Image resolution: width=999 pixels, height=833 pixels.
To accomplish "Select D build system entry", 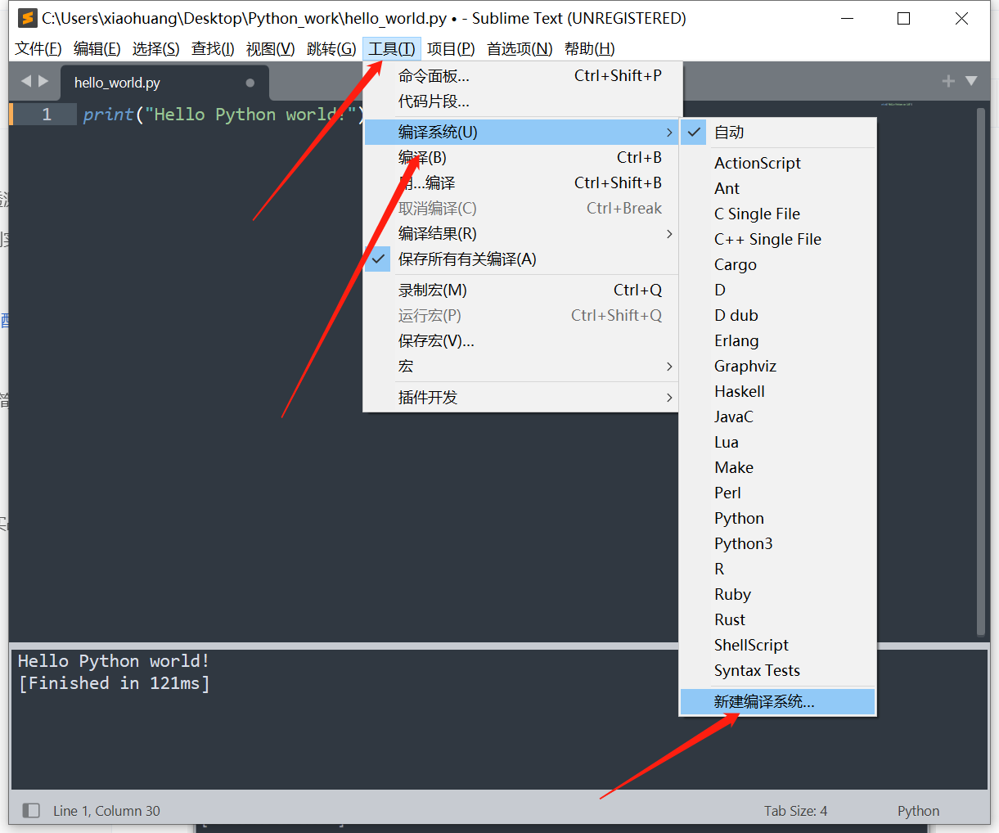I will [778, 290].
